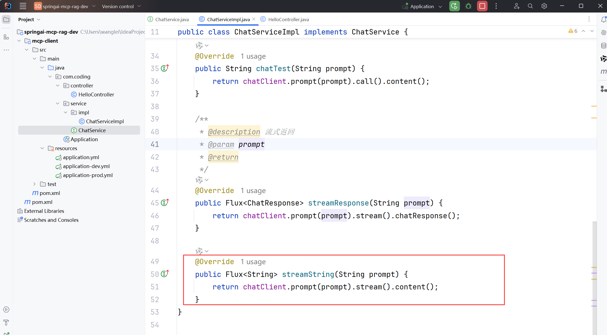
Task: Switch to HelloController.java tab
Action: 288,20
